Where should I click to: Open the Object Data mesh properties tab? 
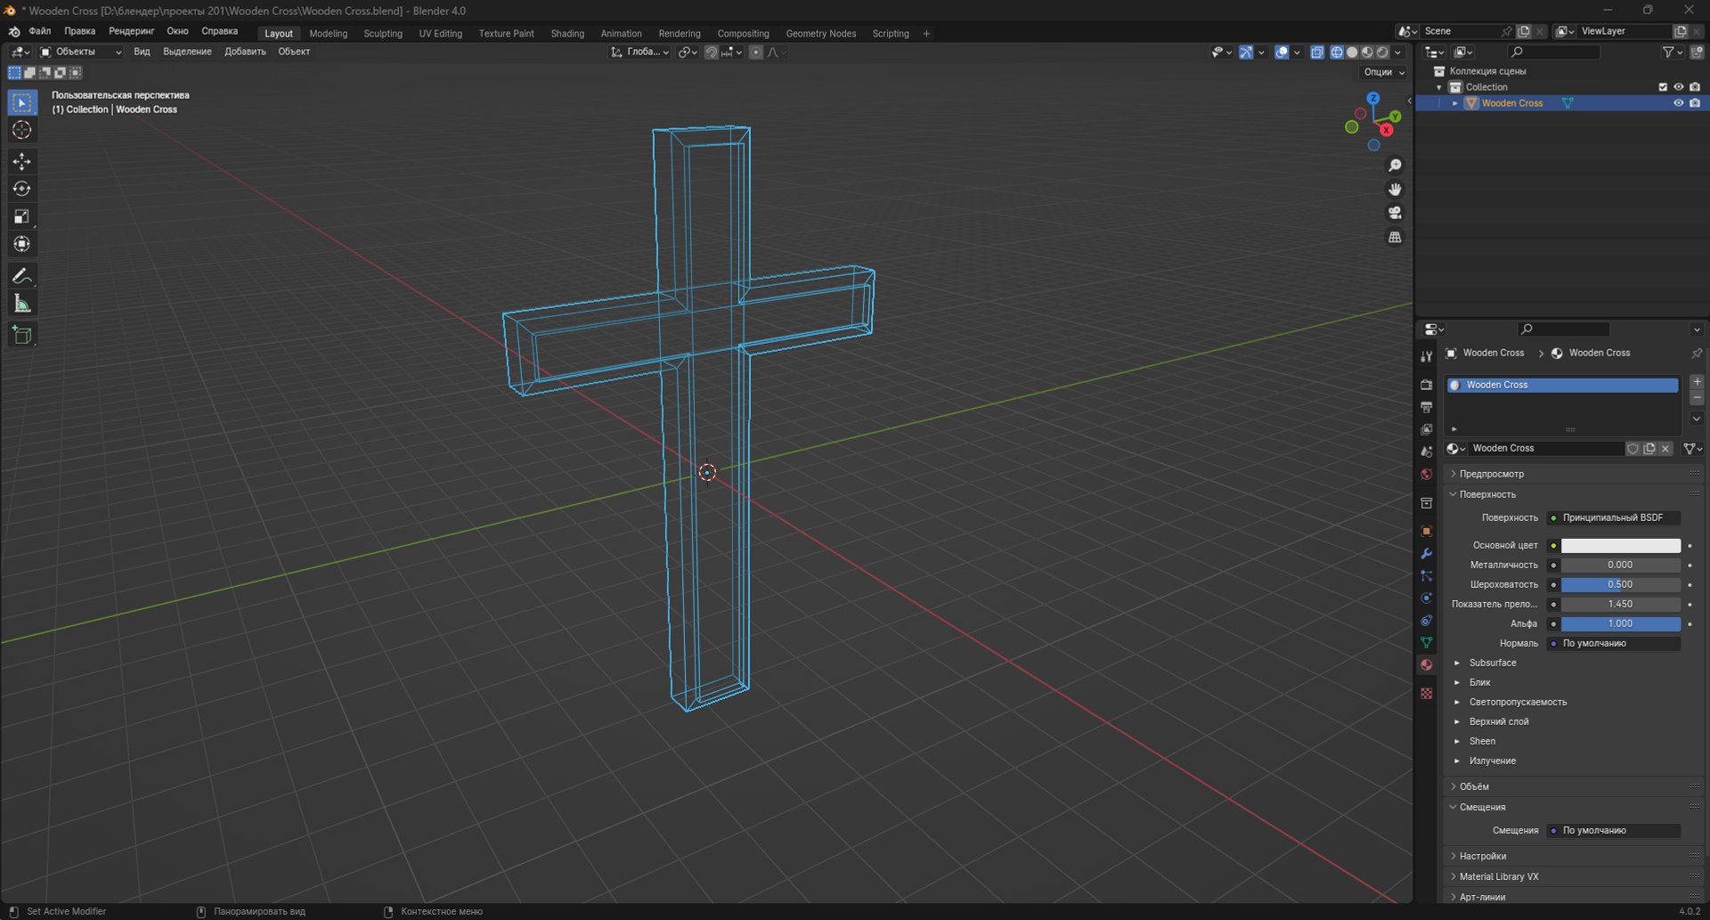point(1426,642)
